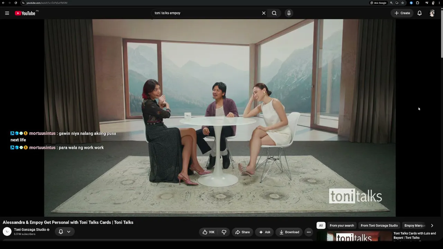The height and width of the screenshot is (249, 443).
Task: Select the From Toni Gonzaga Studio chip
Action: pyautogui.click(x=379, y=225)
